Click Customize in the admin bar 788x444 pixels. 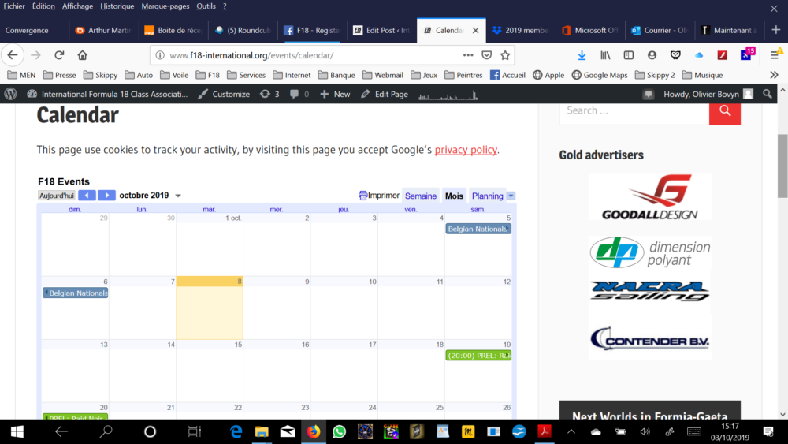click(x=224, y=94)
